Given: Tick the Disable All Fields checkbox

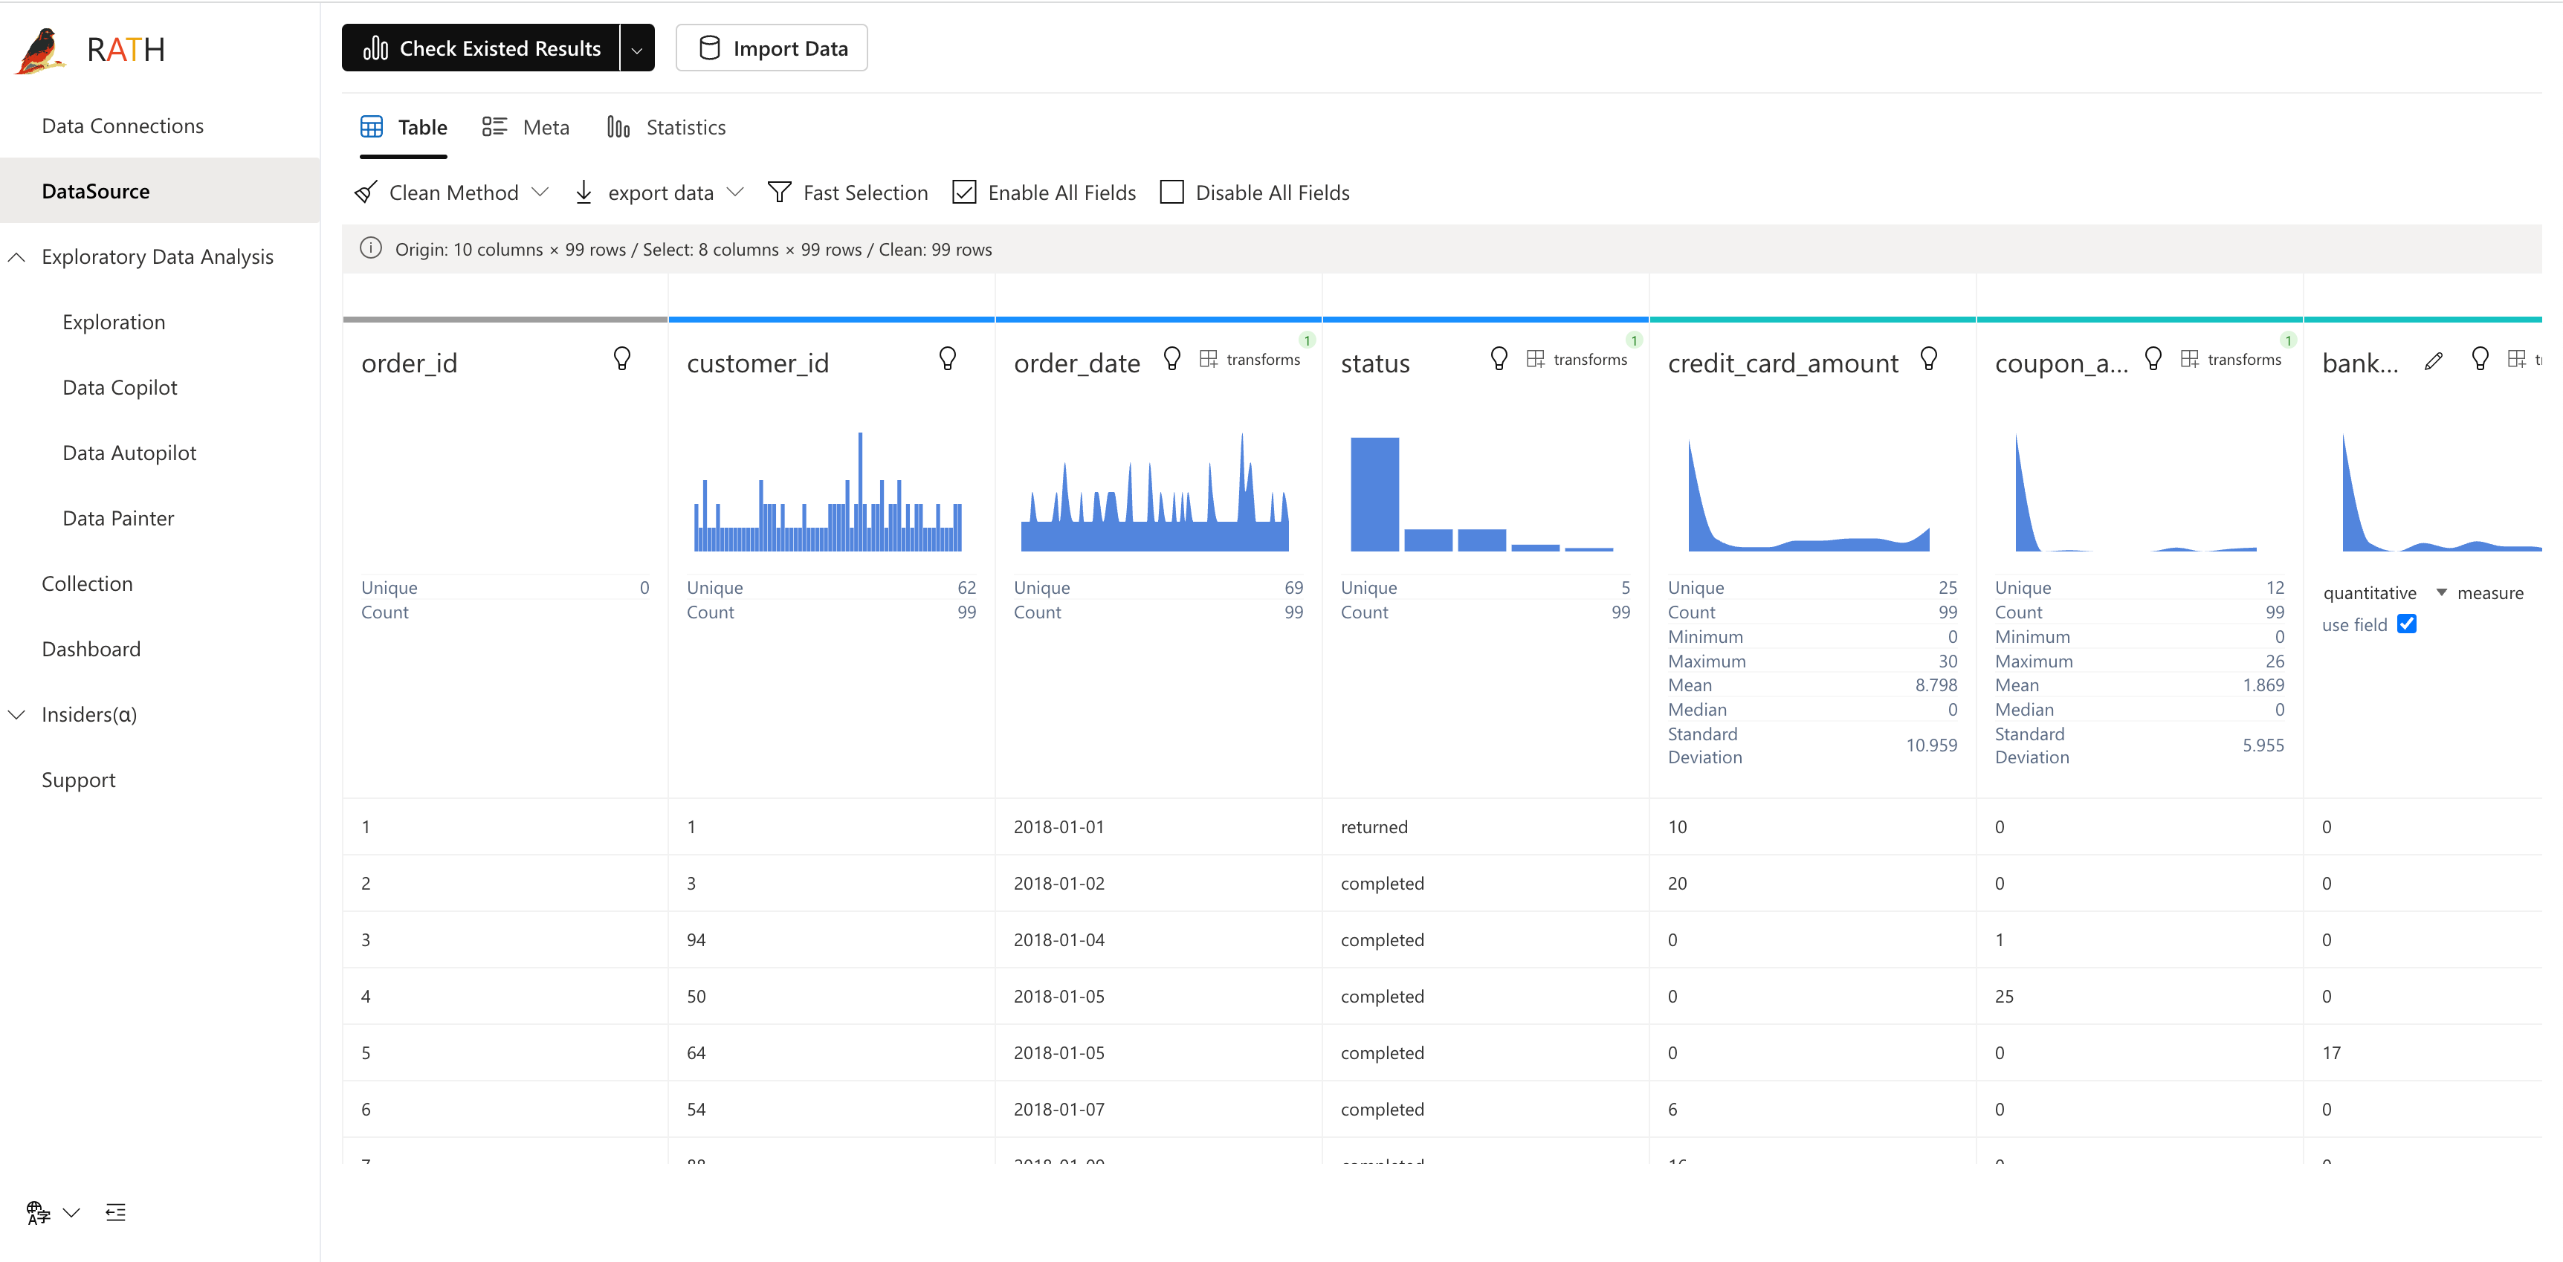Looking at the screenshot, I should pos(1172,192).
